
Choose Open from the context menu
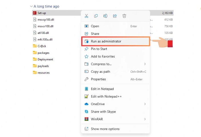(115, 26)
